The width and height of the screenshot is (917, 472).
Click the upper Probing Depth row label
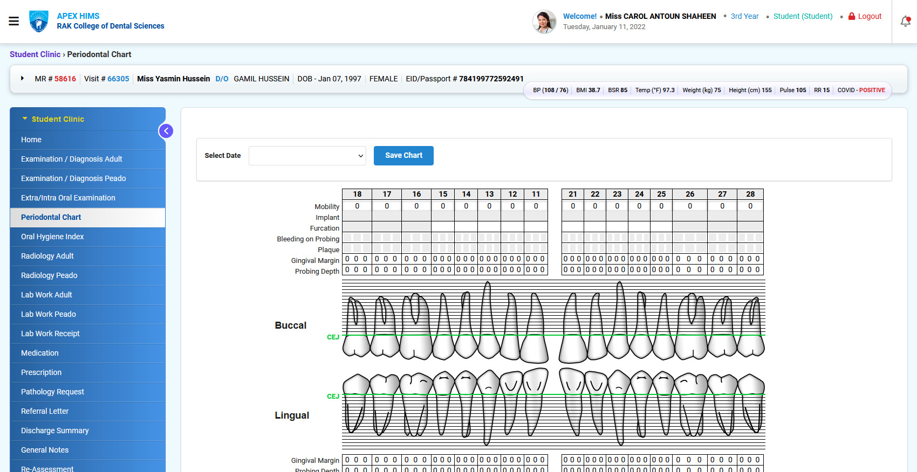[317, 272]
